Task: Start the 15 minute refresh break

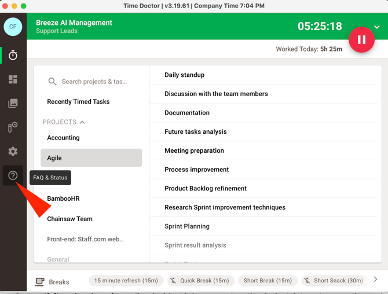Action: [126, 281]
